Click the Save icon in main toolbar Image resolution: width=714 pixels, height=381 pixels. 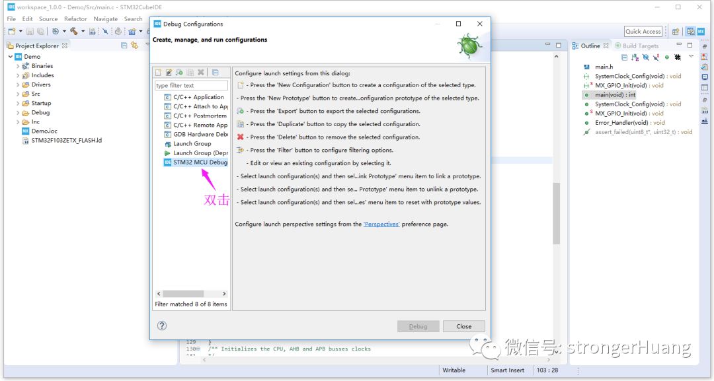tap(30, 32)
